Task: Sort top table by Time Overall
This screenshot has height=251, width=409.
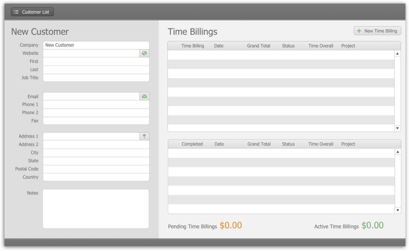Action: tap(321, 46)
